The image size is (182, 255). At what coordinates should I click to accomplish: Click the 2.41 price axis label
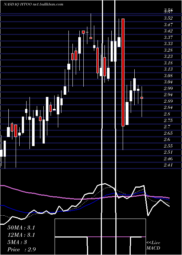click(168, 165)
